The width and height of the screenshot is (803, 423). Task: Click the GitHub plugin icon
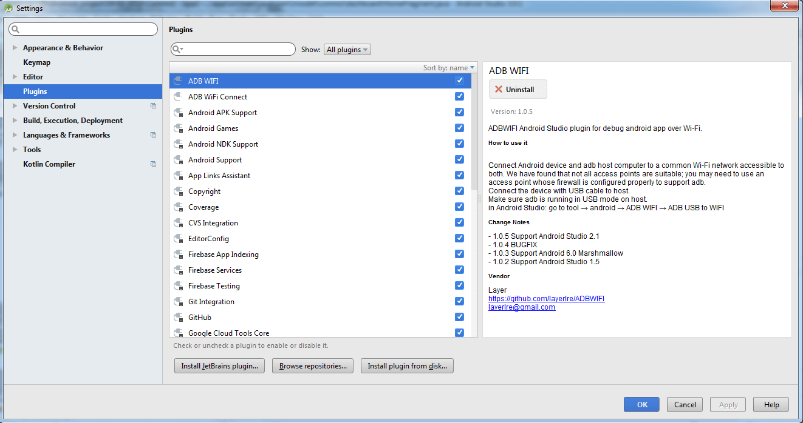click(178, 317)
